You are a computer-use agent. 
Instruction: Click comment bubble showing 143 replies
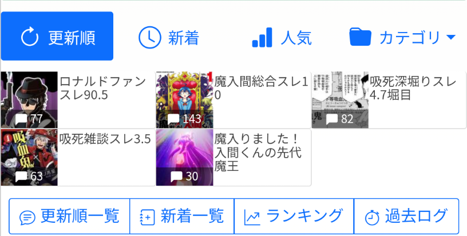[173, 119]
